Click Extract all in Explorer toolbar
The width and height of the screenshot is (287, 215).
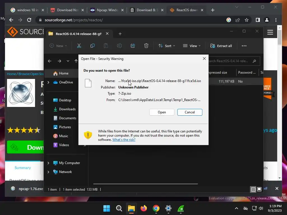click(221, 46)
